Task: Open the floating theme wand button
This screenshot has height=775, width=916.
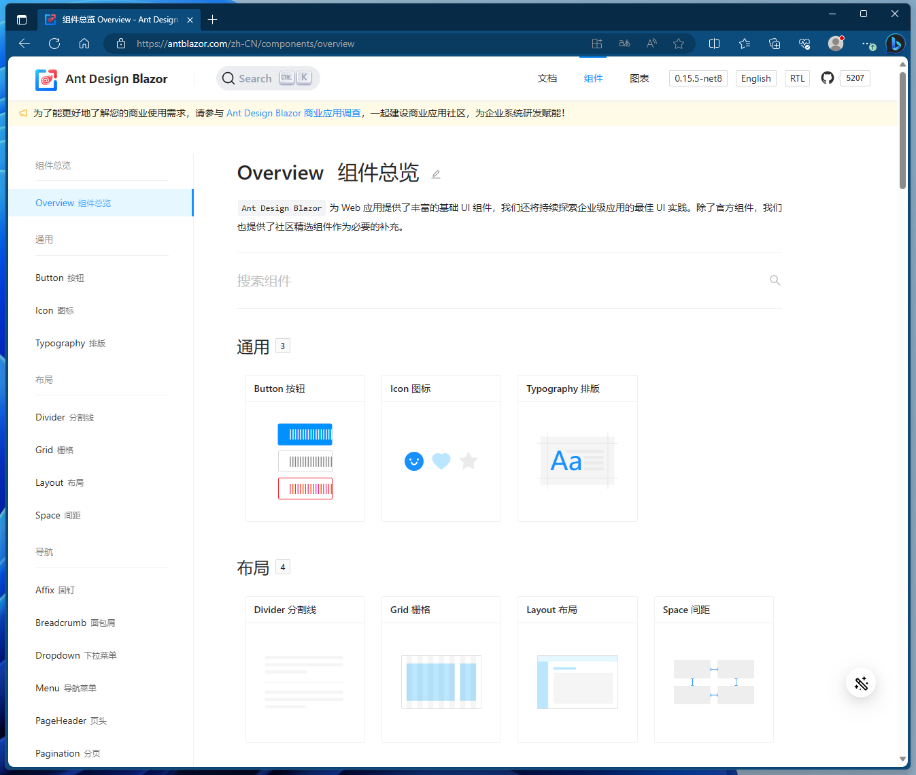Action: click(x=860, y=682)
